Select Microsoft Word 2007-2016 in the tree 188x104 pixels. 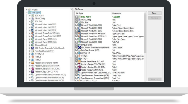pyautogui.click(x=45, y=30)
